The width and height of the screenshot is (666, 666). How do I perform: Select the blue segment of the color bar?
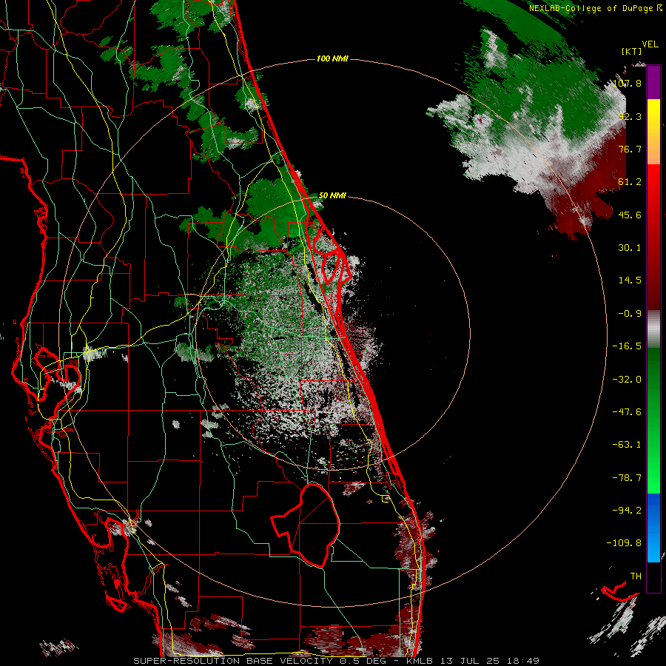click(653, 528)
